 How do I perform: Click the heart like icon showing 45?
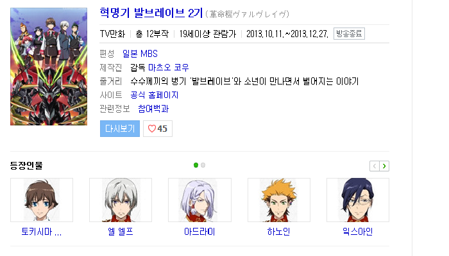158,129
